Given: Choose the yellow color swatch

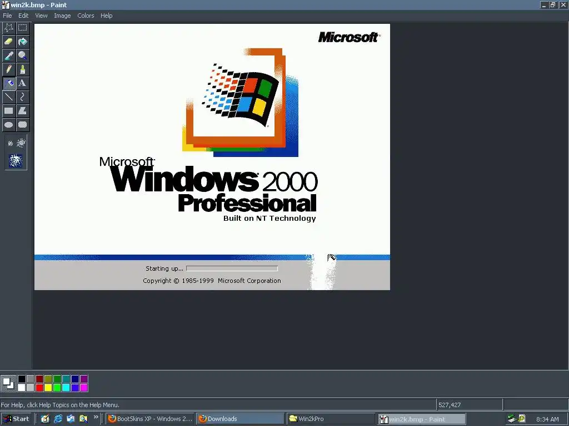Looking at the screenshot, I should 48,388.
